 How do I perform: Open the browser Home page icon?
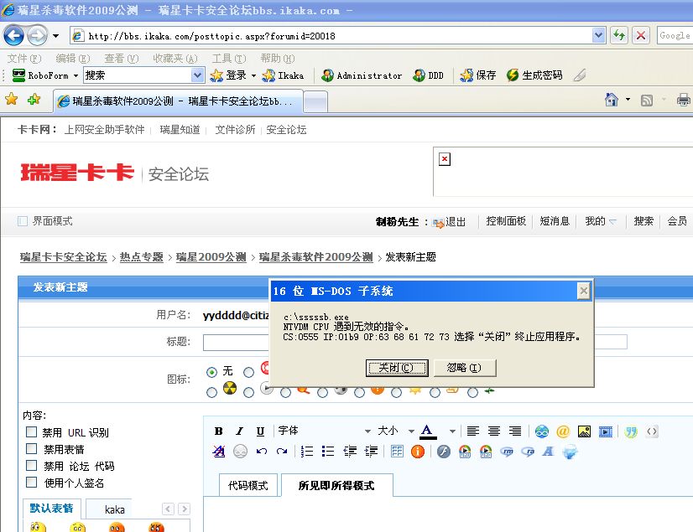point(612,101)
